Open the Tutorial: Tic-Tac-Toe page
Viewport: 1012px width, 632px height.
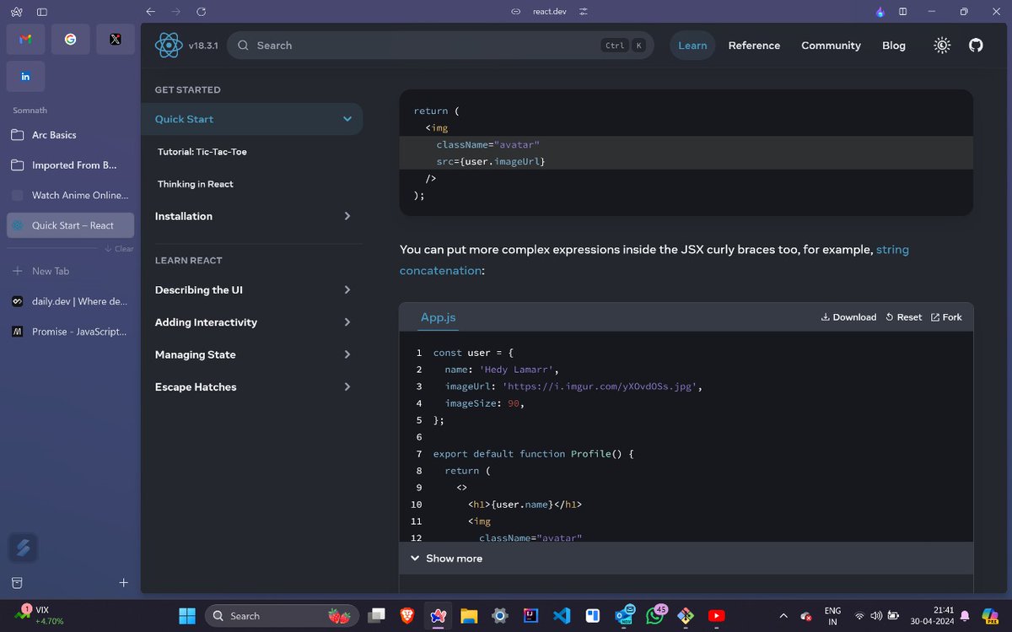coord(202,152)
